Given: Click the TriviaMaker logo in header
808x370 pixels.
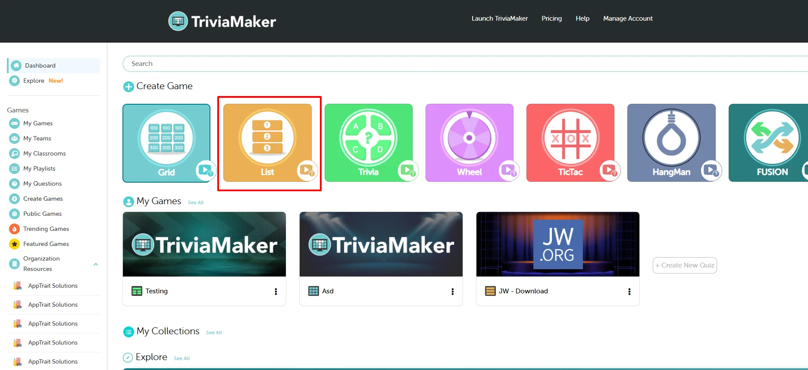Looking at the screenshot, I should (222, 21).
